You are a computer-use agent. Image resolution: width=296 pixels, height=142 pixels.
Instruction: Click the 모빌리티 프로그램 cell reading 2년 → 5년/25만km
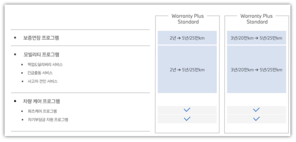[x=187, y=70]
